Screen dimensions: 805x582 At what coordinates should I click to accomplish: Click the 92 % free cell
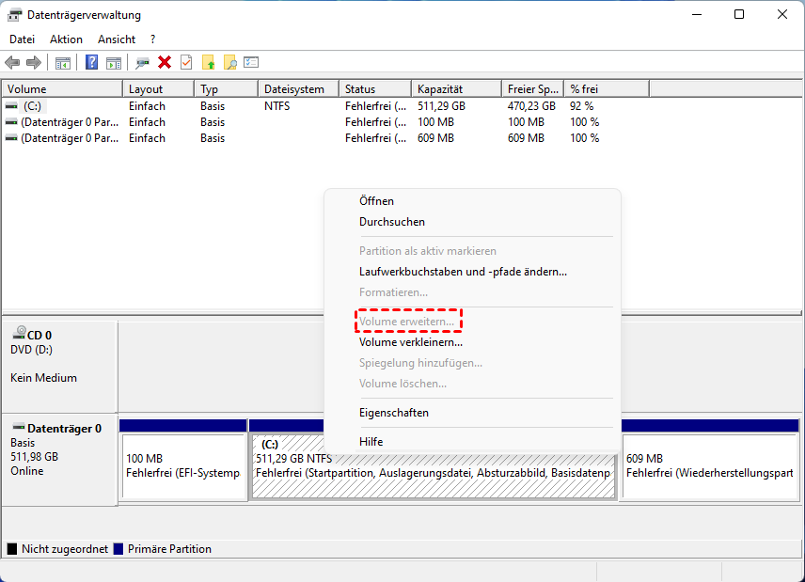pos(582,106)
